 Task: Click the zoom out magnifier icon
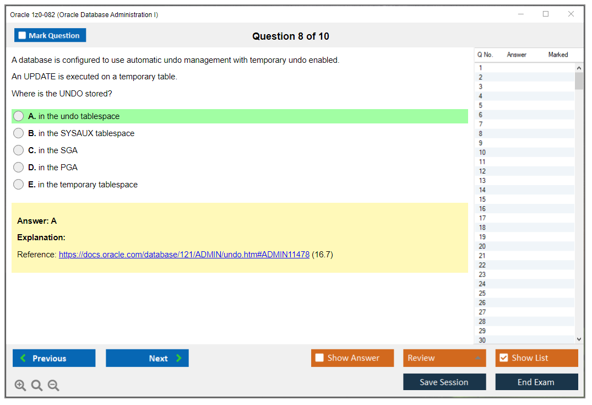[x=53, y=385]
